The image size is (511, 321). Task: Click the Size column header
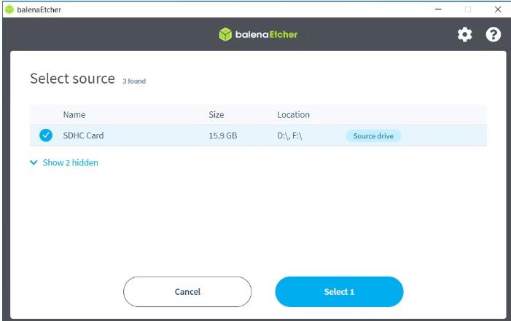click(217, 114)
